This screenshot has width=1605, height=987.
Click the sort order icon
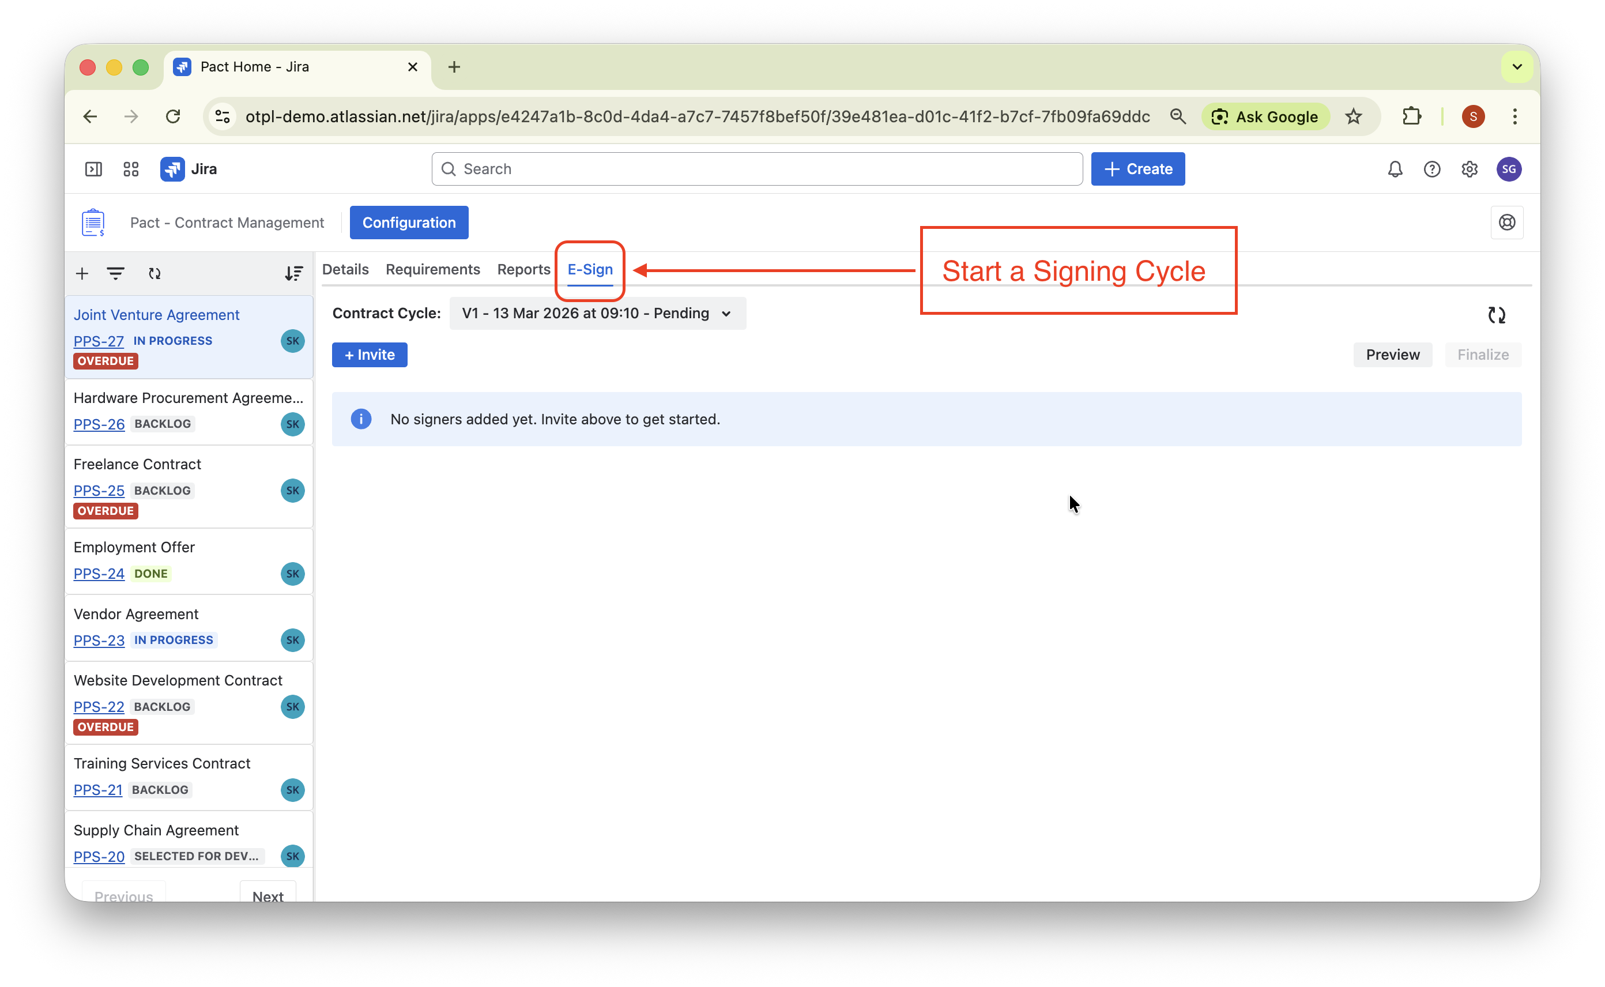pos(293,273)
